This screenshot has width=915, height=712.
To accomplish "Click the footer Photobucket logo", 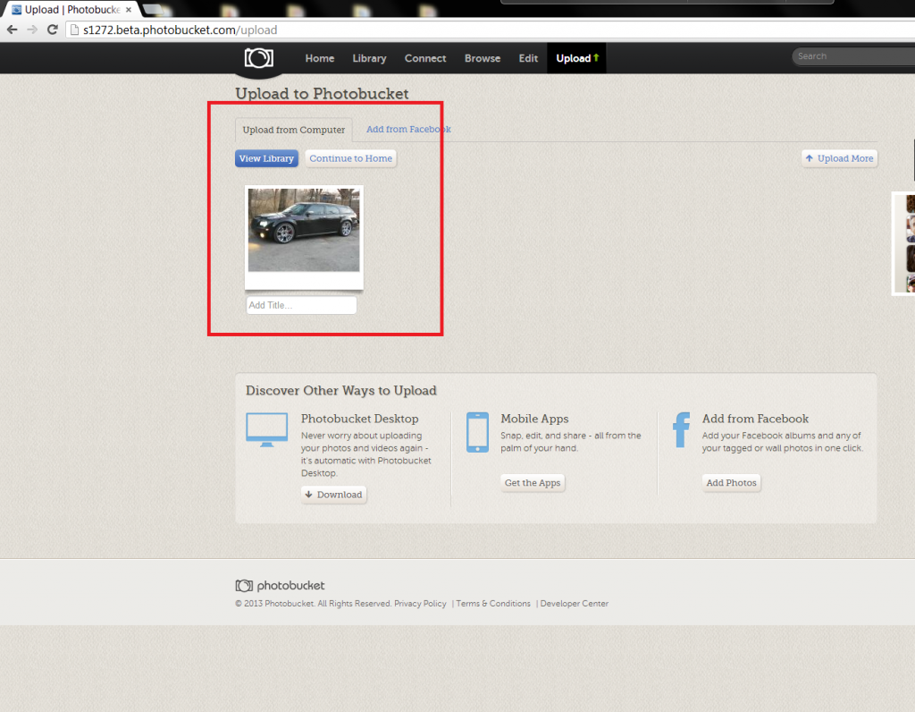I will pos(280,586).
